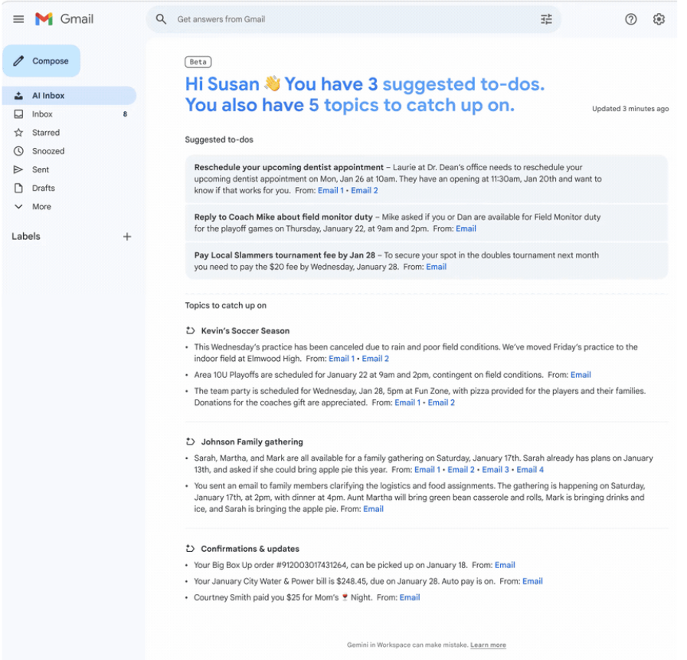Viewport: 687px width, 660px height.
Task: Open Email 2 for family gathering availability
Action: click(461, 470)
